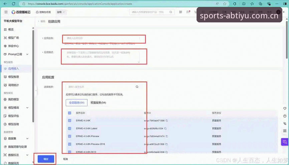The height and width of the screenshot is (165, 289).
Task: Click the search icon in service name field
Action: (137, 87)
